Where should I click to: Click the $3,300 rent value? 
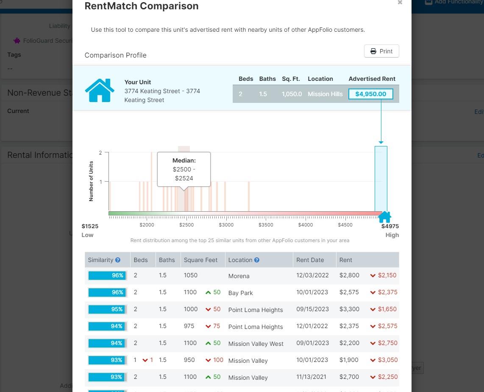[349, 309]
